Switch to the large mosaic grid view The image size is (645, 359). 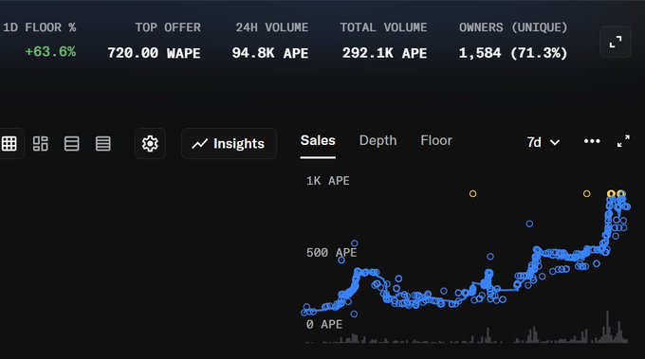pos(40,143)
